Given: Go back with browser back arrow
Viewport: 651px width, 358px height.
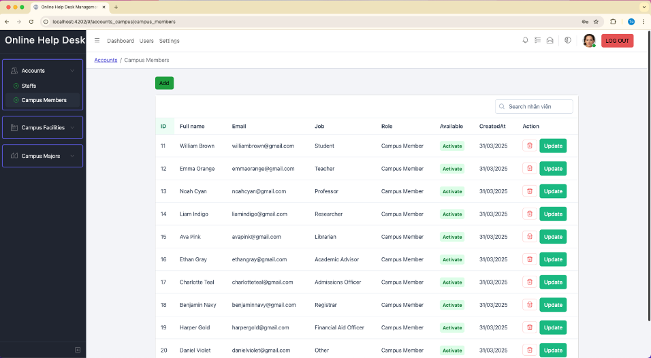Looking at the screenshot, I should (x=7, y=22).
